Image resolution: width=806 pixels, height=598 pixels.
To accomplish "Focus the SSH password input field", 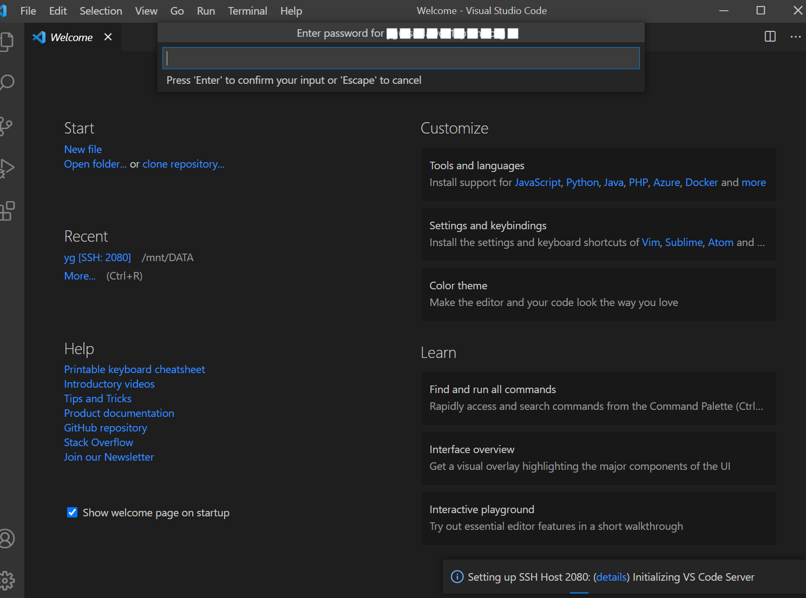I will point(401,58).
